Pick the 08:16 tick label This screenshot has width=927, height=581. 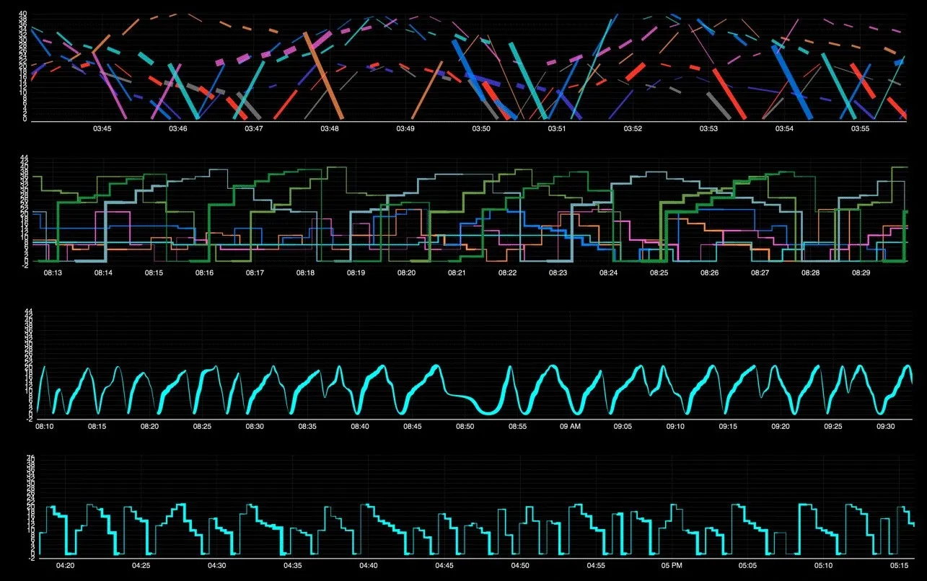(x=205, y=273)
